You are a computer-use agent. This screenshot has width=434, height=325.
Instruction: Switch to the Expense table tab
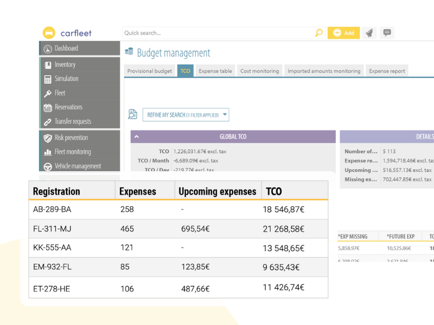click(215, 71)
